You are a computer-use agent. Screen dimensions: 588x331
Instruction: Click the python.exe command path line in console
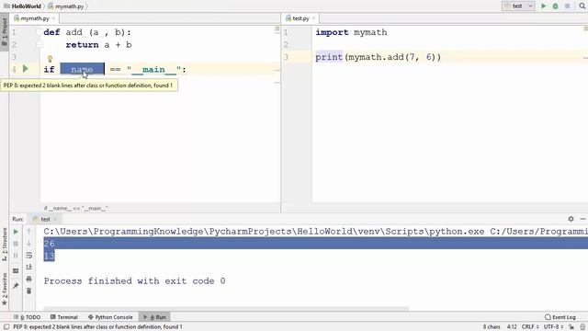(315, 232)
